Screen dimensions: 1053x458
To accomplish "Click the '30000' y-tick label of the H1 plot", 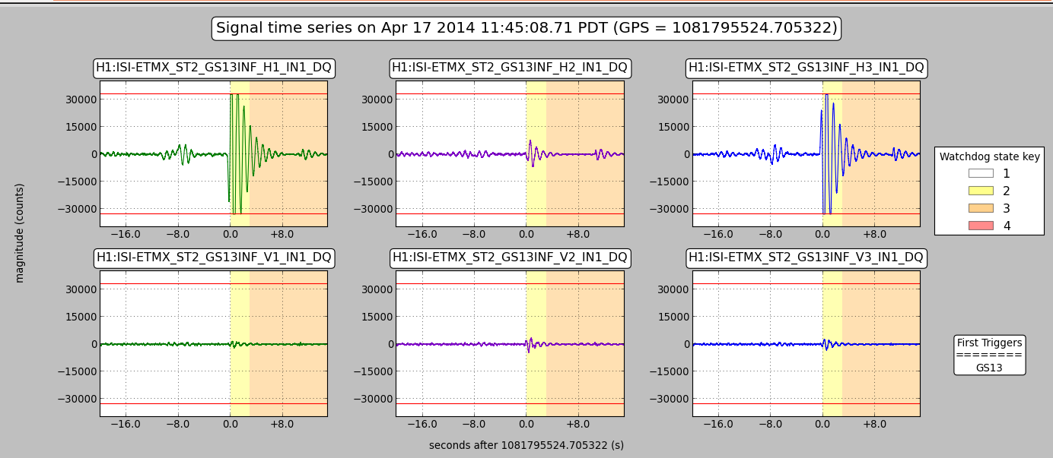I will point(81,99).
